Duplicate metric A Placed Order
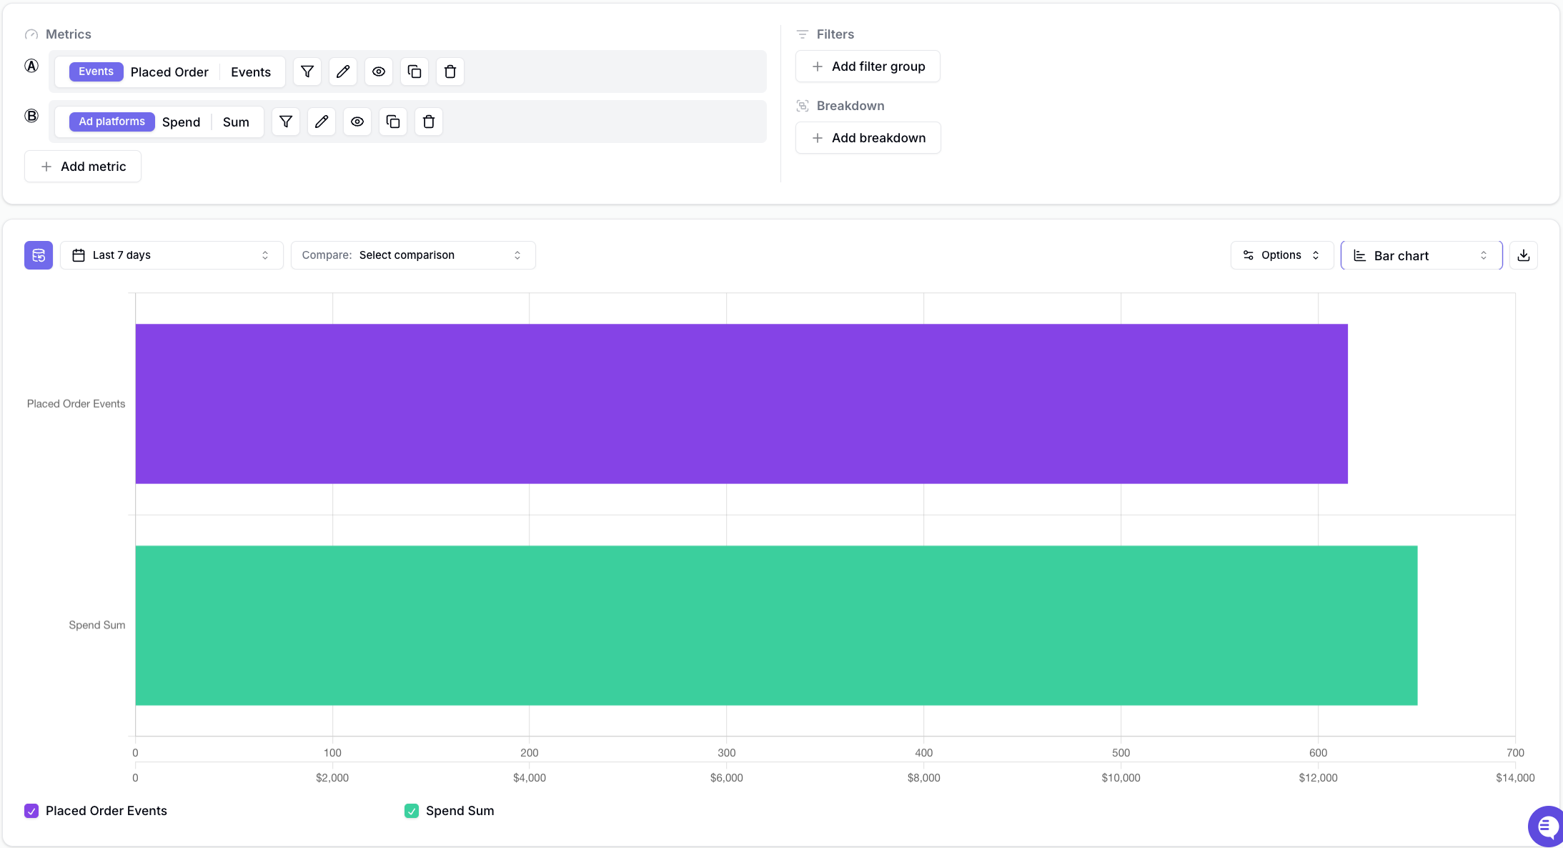This screenshot has width=1563, height=848. click(415, 72)
